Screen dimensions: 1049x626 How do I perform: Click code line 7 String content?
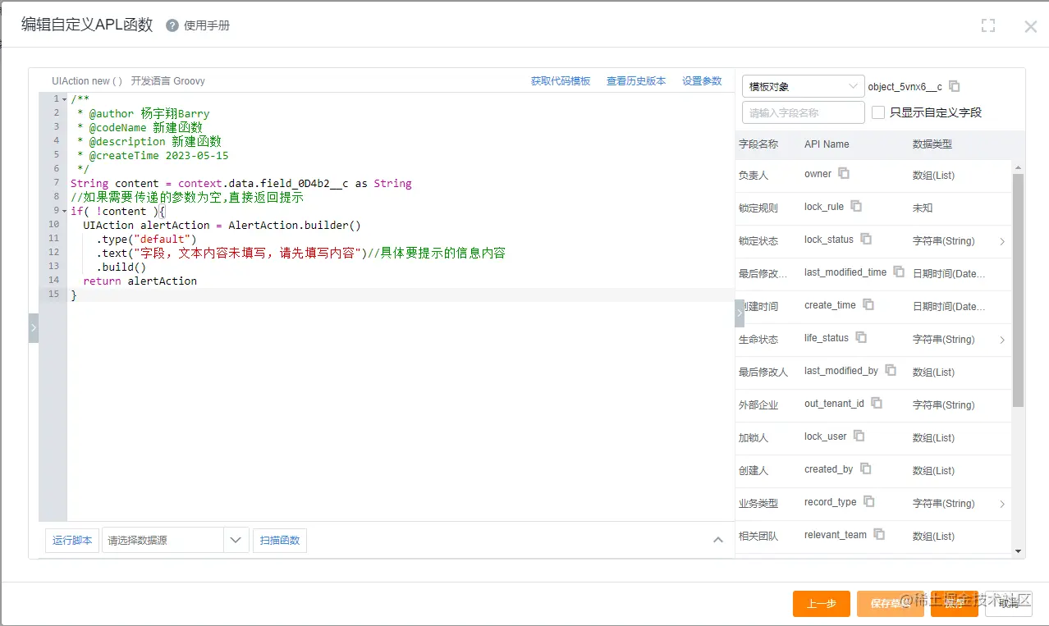click(241, 183)
